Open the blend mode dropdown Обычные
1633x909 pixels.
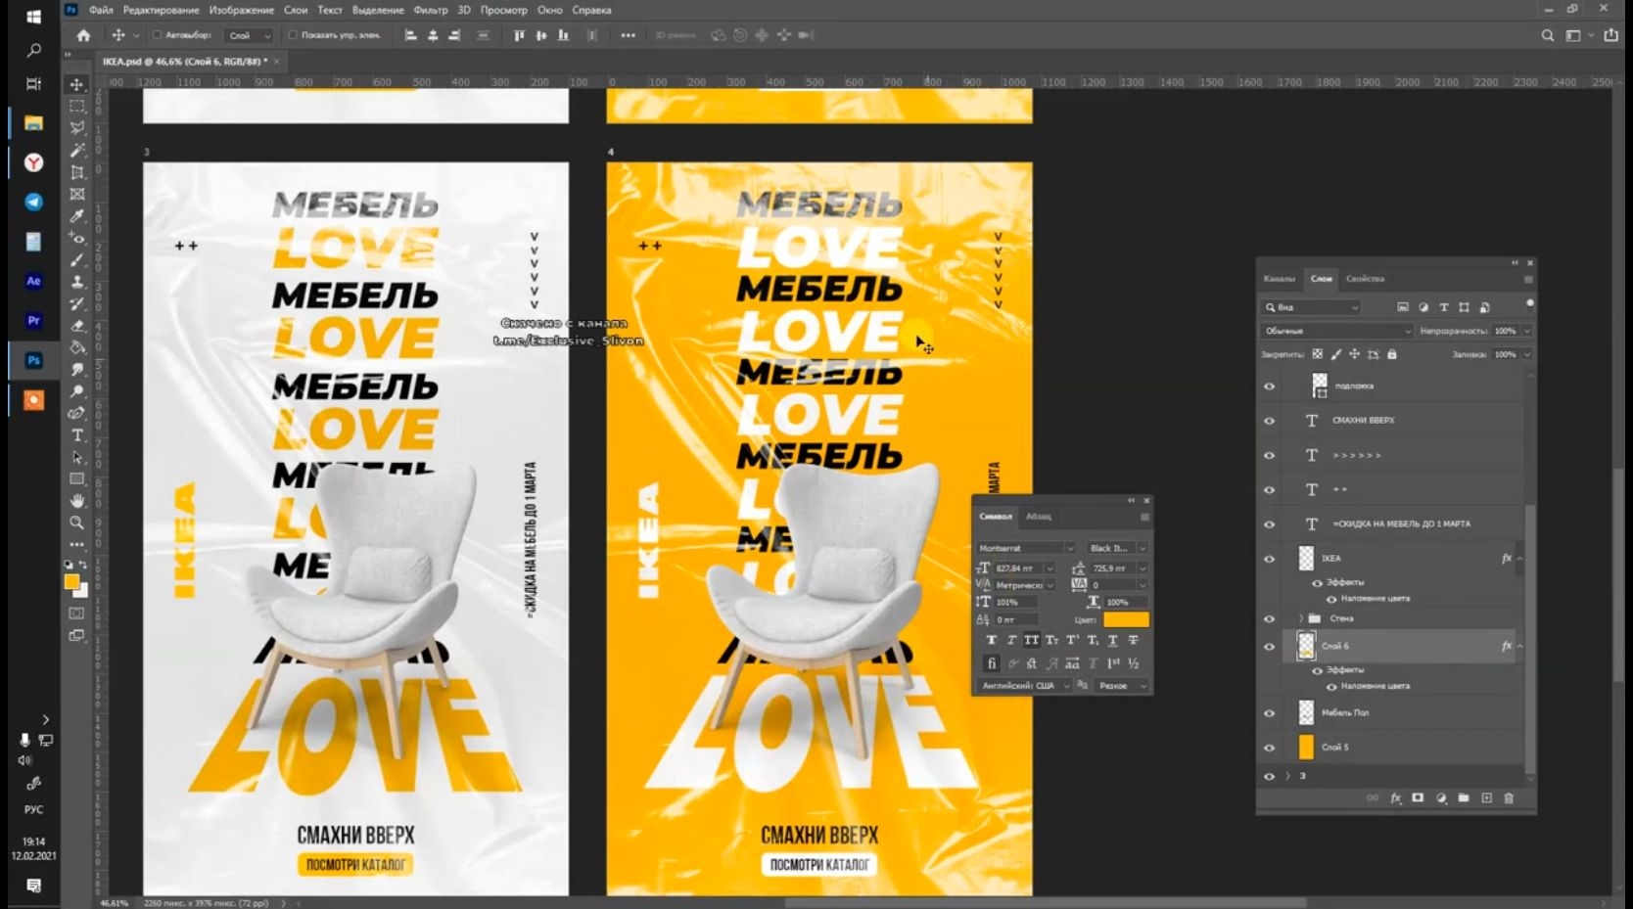[1337, 331]
